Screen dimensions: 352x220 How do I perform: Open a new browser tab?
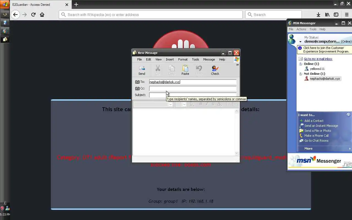(x=76, y=4)
